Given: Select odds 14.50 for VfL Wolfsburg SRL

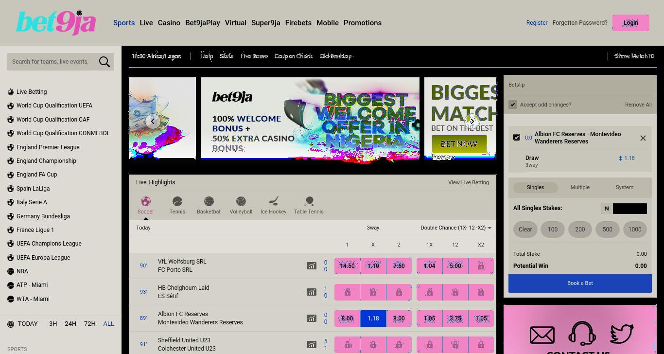Looking at the screenshot, I should (x=347, y=266).
